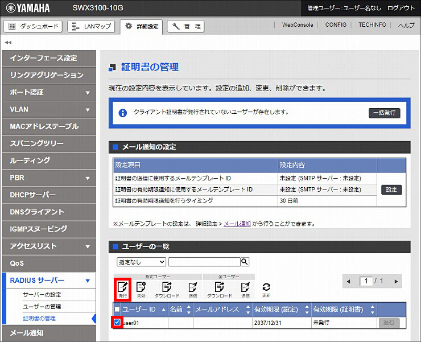Image resolution: width=421 pixels, height=342 pixels.
Task: Open リンクアグリゲーション in sidebar
Action: [x=49, y=75]
